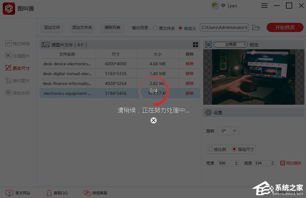Screen dimensions: 306x198
Task: Open the 效果图 preview dropdown
Action: tap(231, 44)
